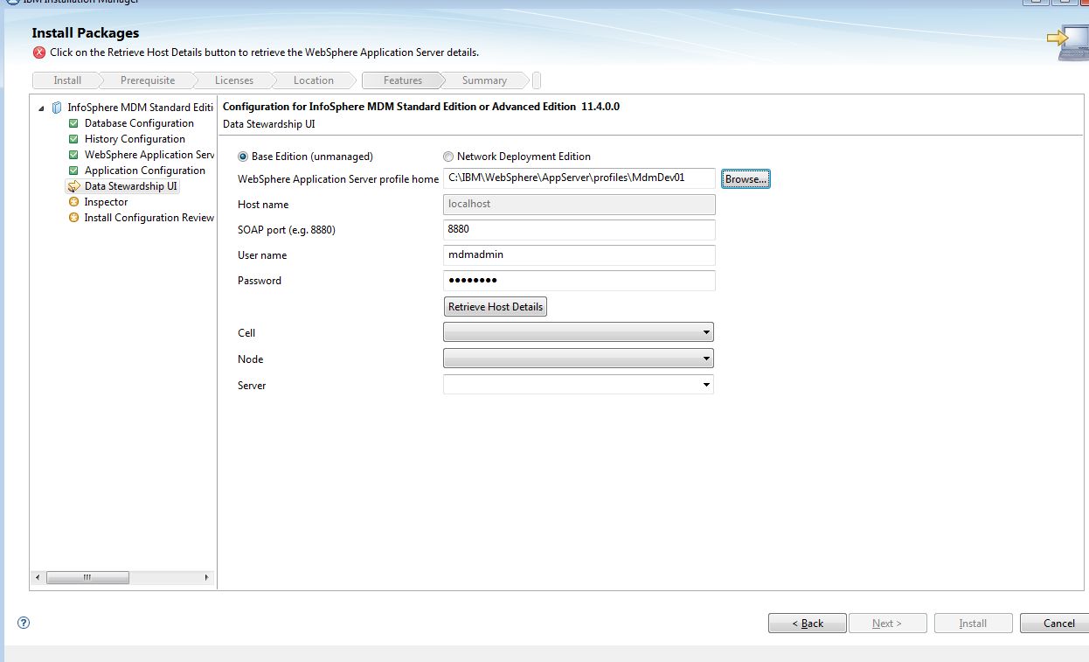Open the Node dropdown

(x=579, y=359)
